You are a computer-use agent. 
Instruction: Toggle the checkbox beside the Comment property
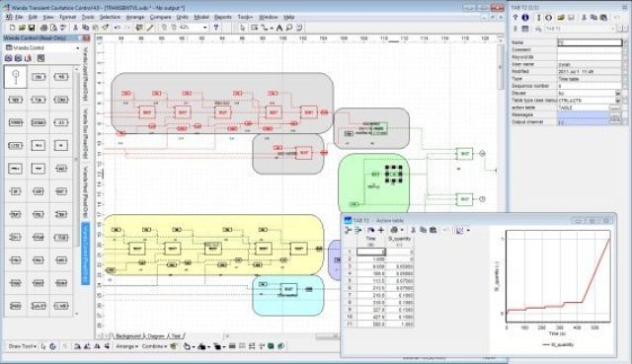pos(625,50)
